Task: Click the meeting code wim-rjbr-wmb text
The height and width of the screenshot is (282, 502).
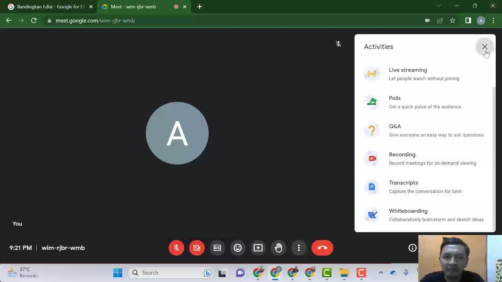Action: [63, 248]
